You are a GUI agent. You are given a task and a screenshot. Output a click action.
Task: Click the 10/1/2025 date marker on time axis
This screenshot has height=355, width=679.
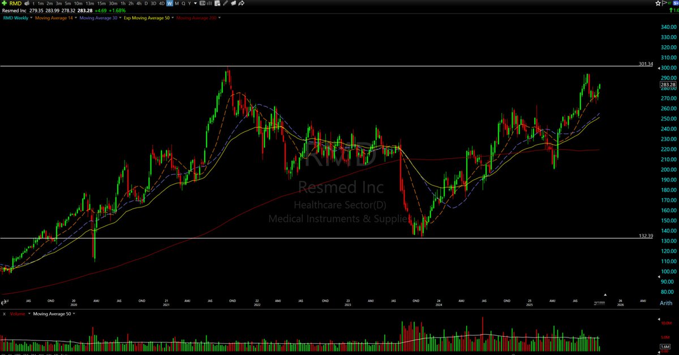[x=600, y=302]
